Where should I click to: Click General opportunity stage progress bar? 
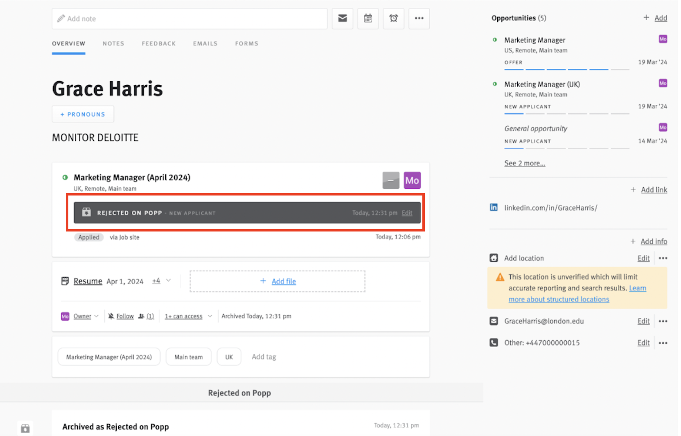[566, 148]
